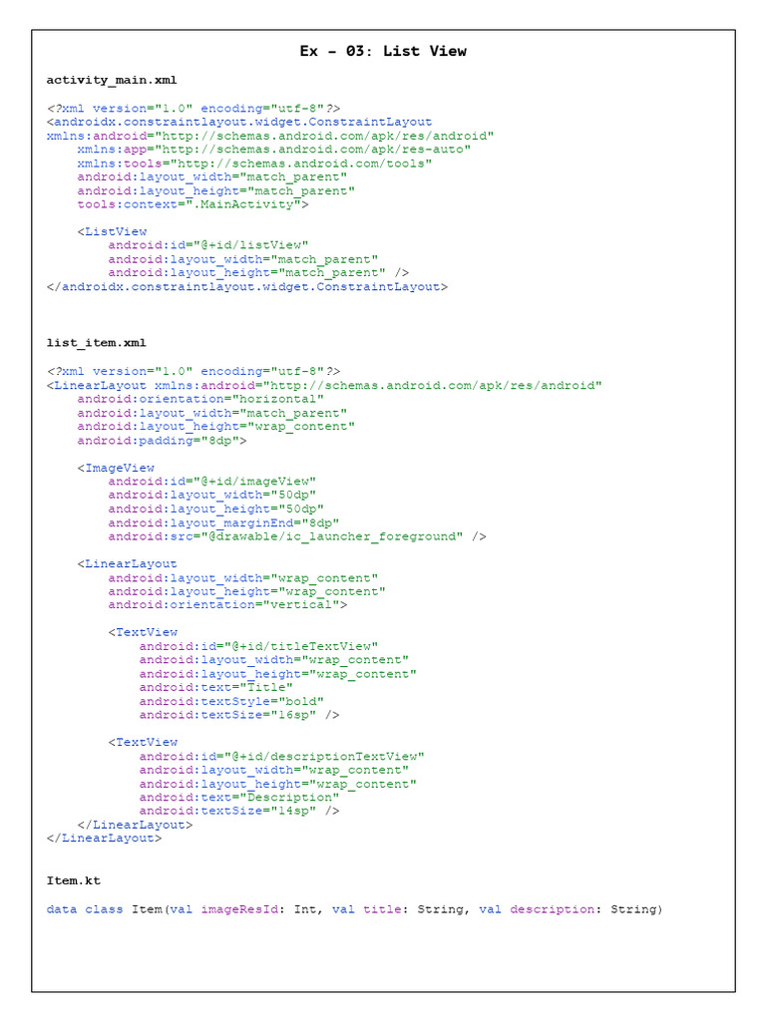766x1021 pixels.
Task: Click the closing '</androidx.constraintlayout.widget.ConstraintLayout>' tag
Action: click(247, 286)
